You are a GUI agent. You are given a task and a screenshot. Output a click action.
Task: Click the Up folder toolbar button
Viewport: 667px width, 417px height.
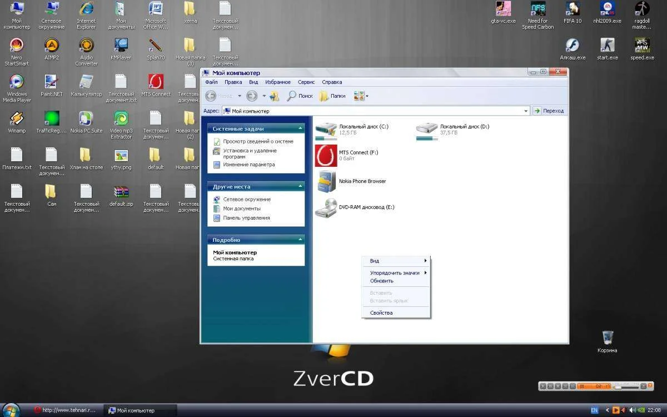[x=274, y=96]
